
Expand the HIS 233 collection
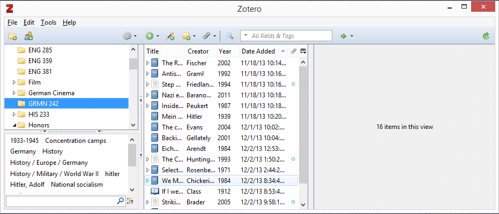click(x=14, y=114)
